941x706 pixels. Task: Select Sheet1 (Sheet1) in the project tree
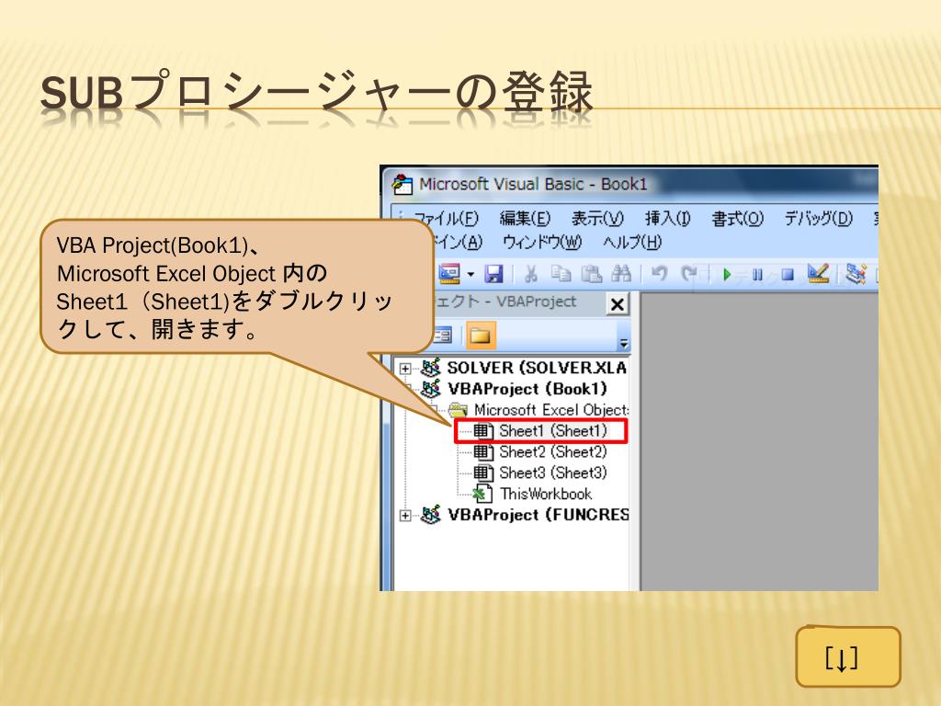tap(552, 431)
